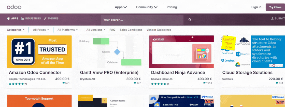Screen dimensions: 285x107
Task: Click Ksolves India Ltd. vendor name
Action: (162, 79)
